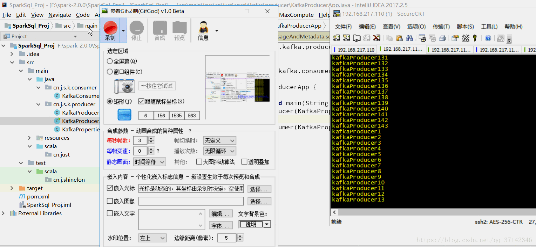Enable 大图抖动算法 checkbox
Screen dimensions: 536x247
click(199, 162)
